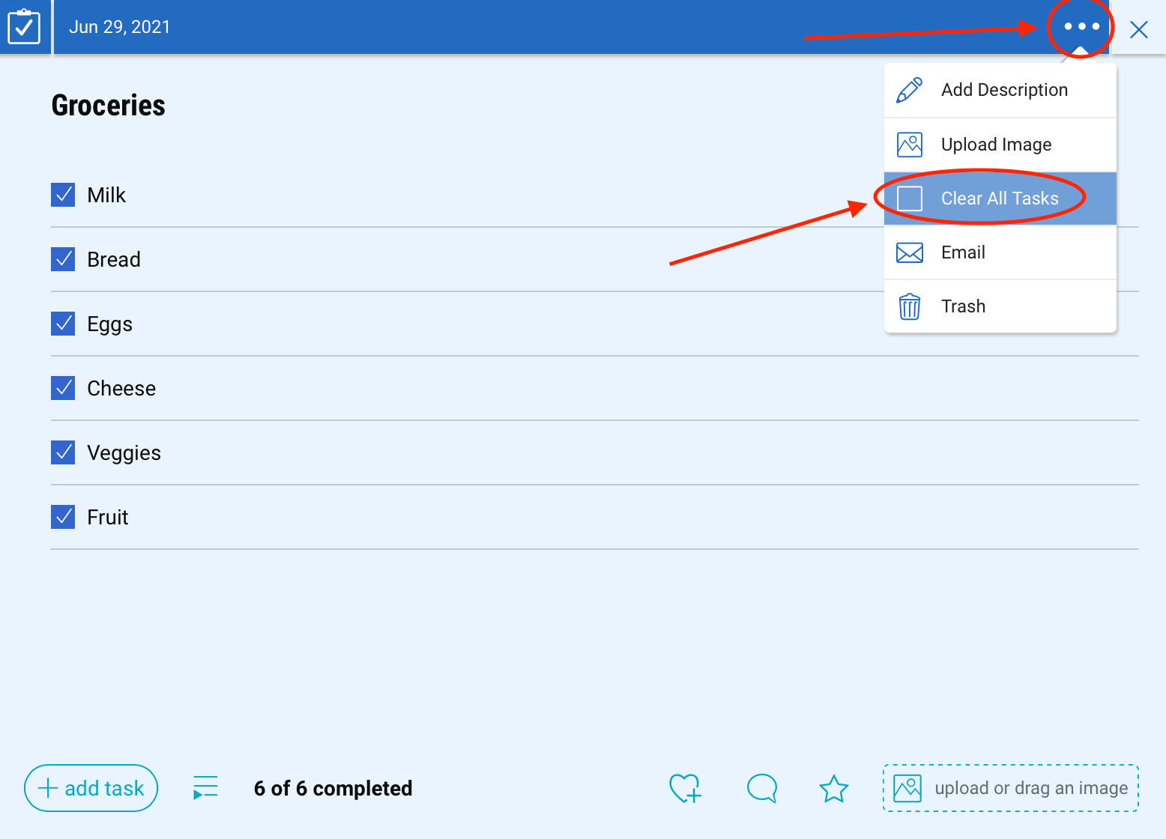This screenshot has height=839, width=1166.
Task: Click the indent list reorder icon
Action: pyautogui.click(x=205, y=788)
